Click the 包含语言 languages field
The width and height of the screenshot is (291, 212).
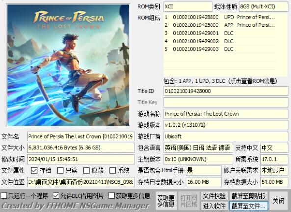[198, 148]
